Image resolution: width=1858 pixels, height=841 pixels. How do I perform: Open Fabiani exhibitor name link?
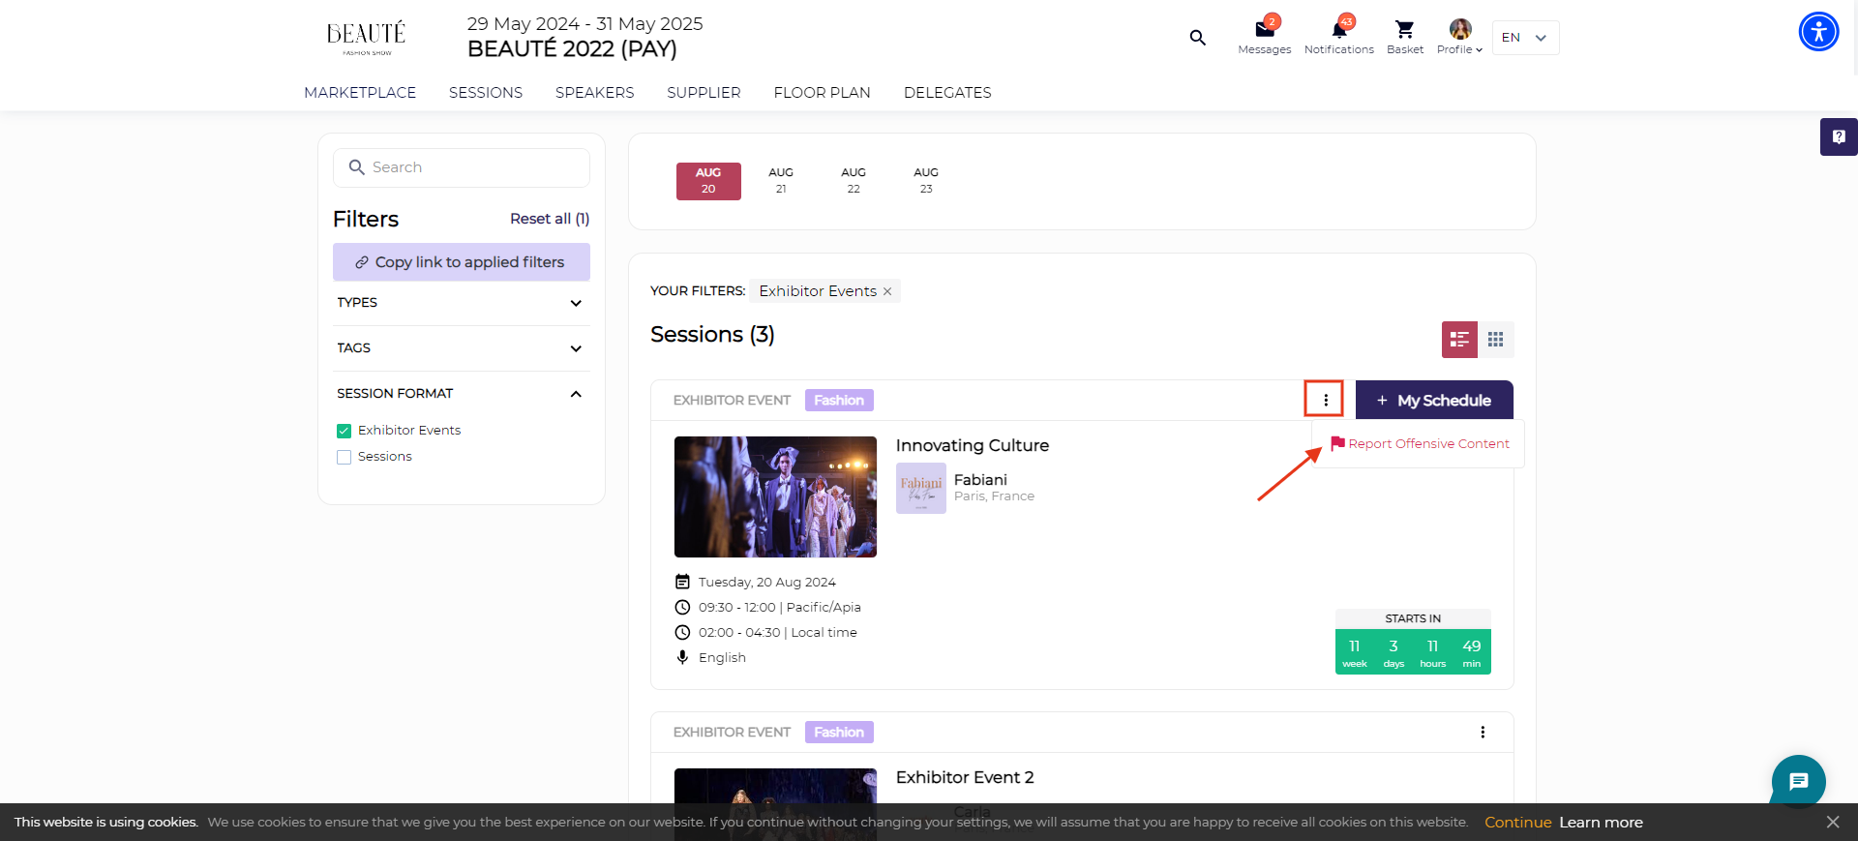(x=980, y=480)
